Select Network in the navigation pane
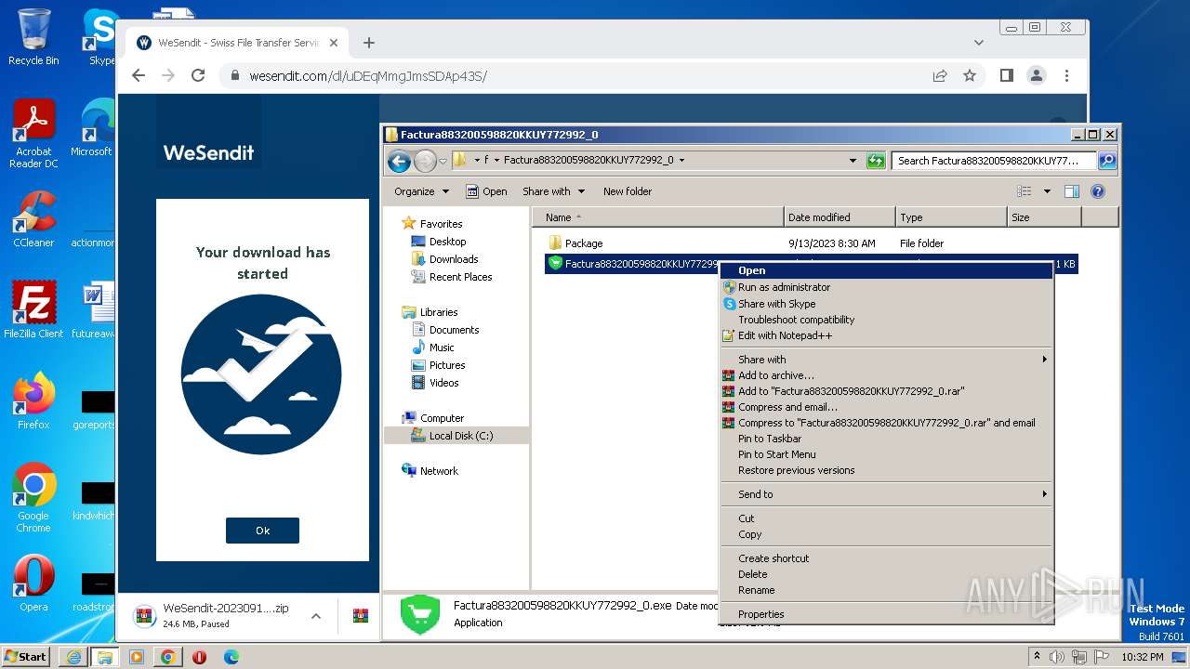 coord(439,471)
